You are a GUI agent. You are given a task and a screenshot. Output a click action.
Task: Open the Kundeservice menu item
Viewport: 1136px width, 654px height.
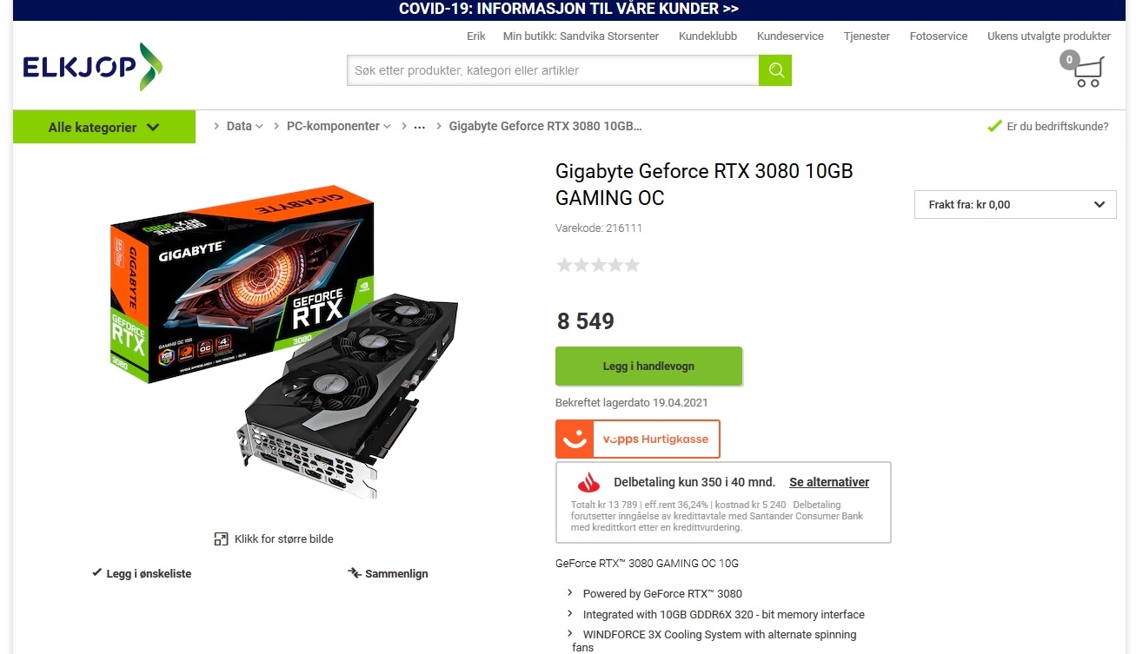coord(790,36)
